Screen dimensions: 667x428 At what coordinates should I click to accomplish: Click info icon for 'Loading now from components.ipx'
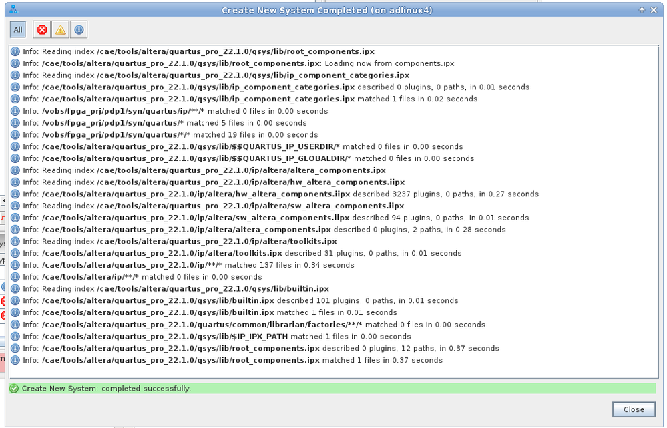(15, 63)
